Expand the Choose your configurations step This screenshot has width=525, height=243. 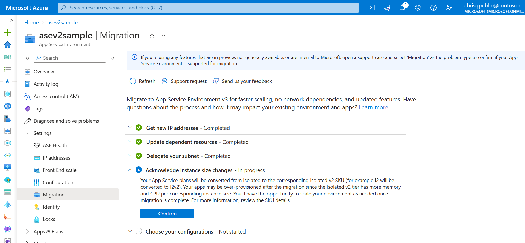point(130,231)
